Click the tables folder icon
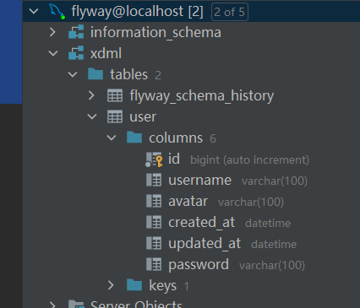 click(95, 74)
